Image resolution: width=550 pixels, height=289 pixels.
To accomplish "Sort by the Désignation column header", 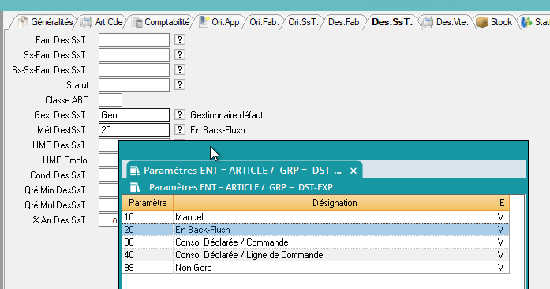I will 335,203.
